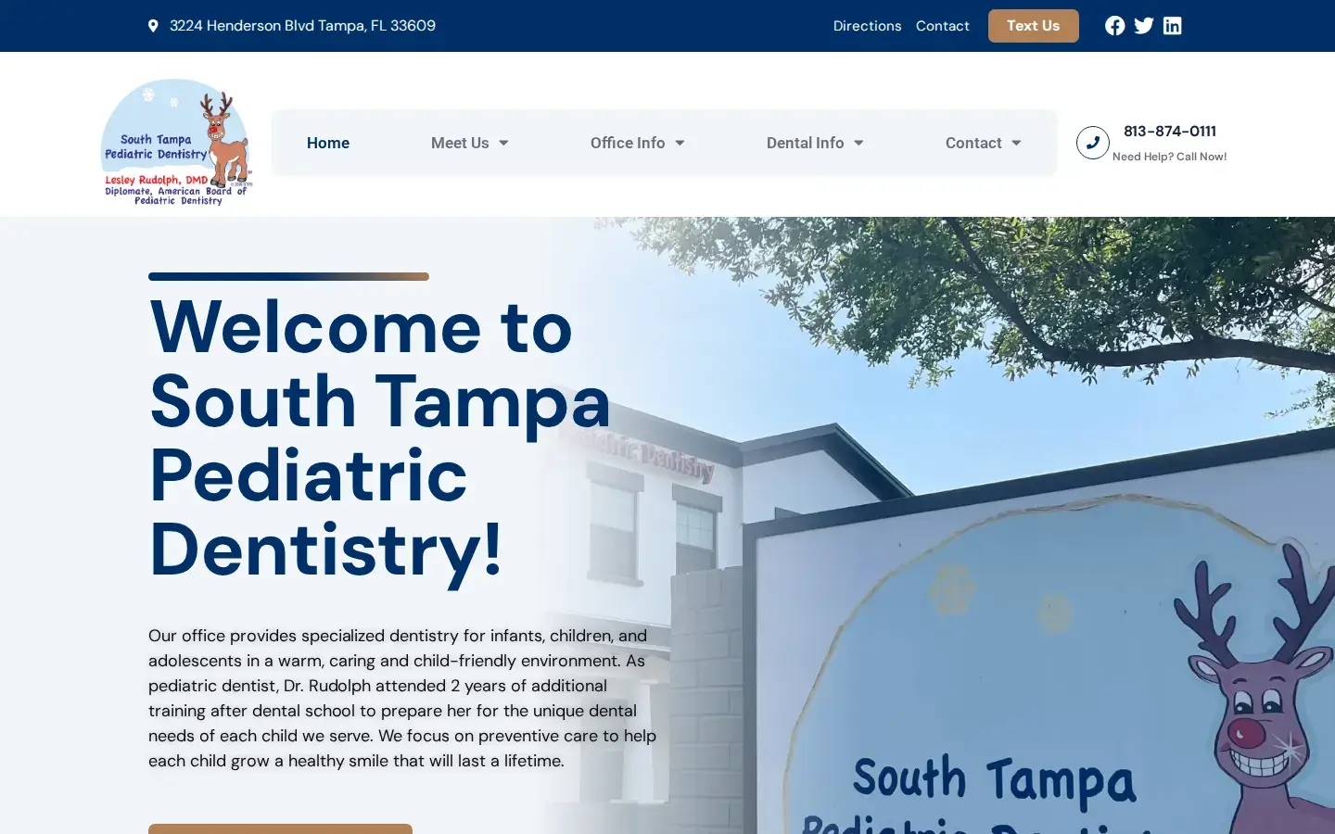
Task: Expand the Dental Info dropdown arrow
Action: point(858,143)
